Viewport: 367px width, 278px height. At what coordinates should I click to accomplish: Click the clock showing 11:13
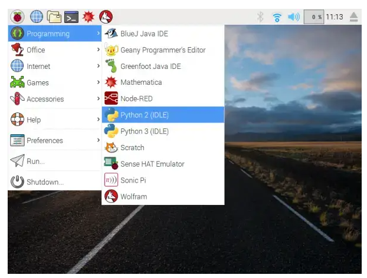tap(335, 17)
